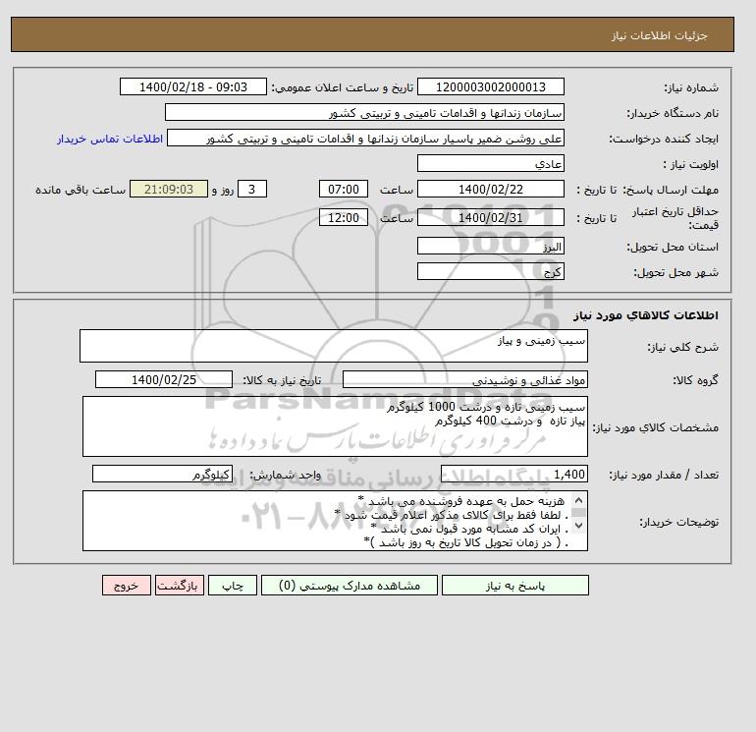Click price validity time 12:00
Screen dimensions: 756x732
(x=344, y=217)
